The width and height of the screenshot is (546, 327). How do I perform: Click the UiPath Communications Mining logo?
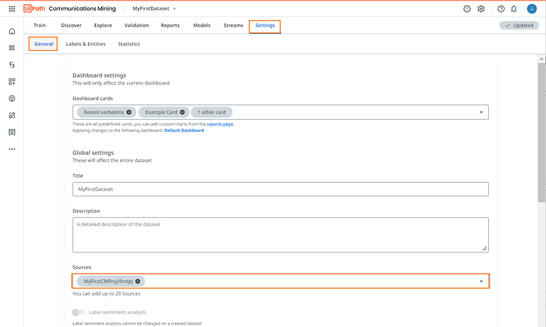point(70,8)
